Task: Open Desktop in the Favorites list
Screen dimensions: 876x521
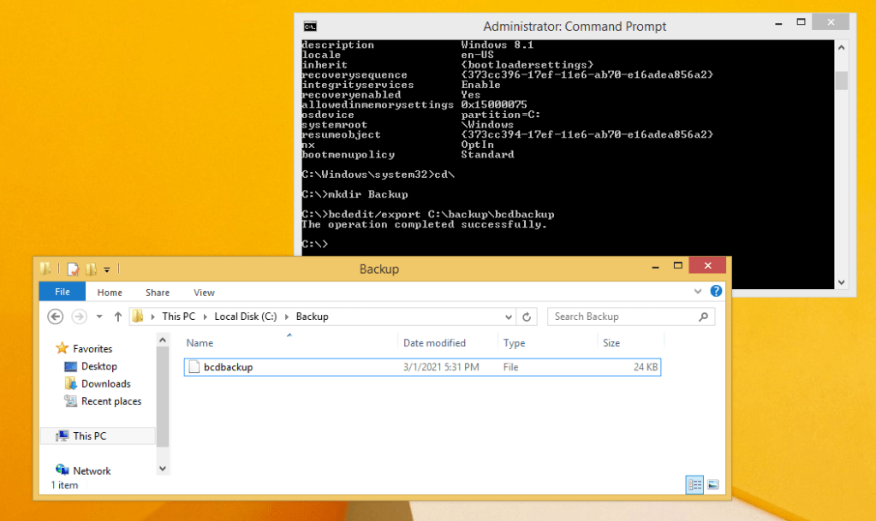Action: coord(98,366)
